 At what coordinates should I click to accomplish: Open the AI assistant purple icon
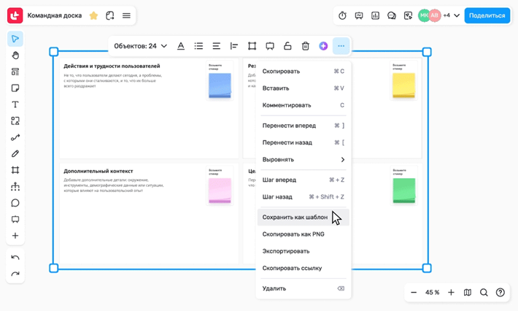tap(323, 46)
